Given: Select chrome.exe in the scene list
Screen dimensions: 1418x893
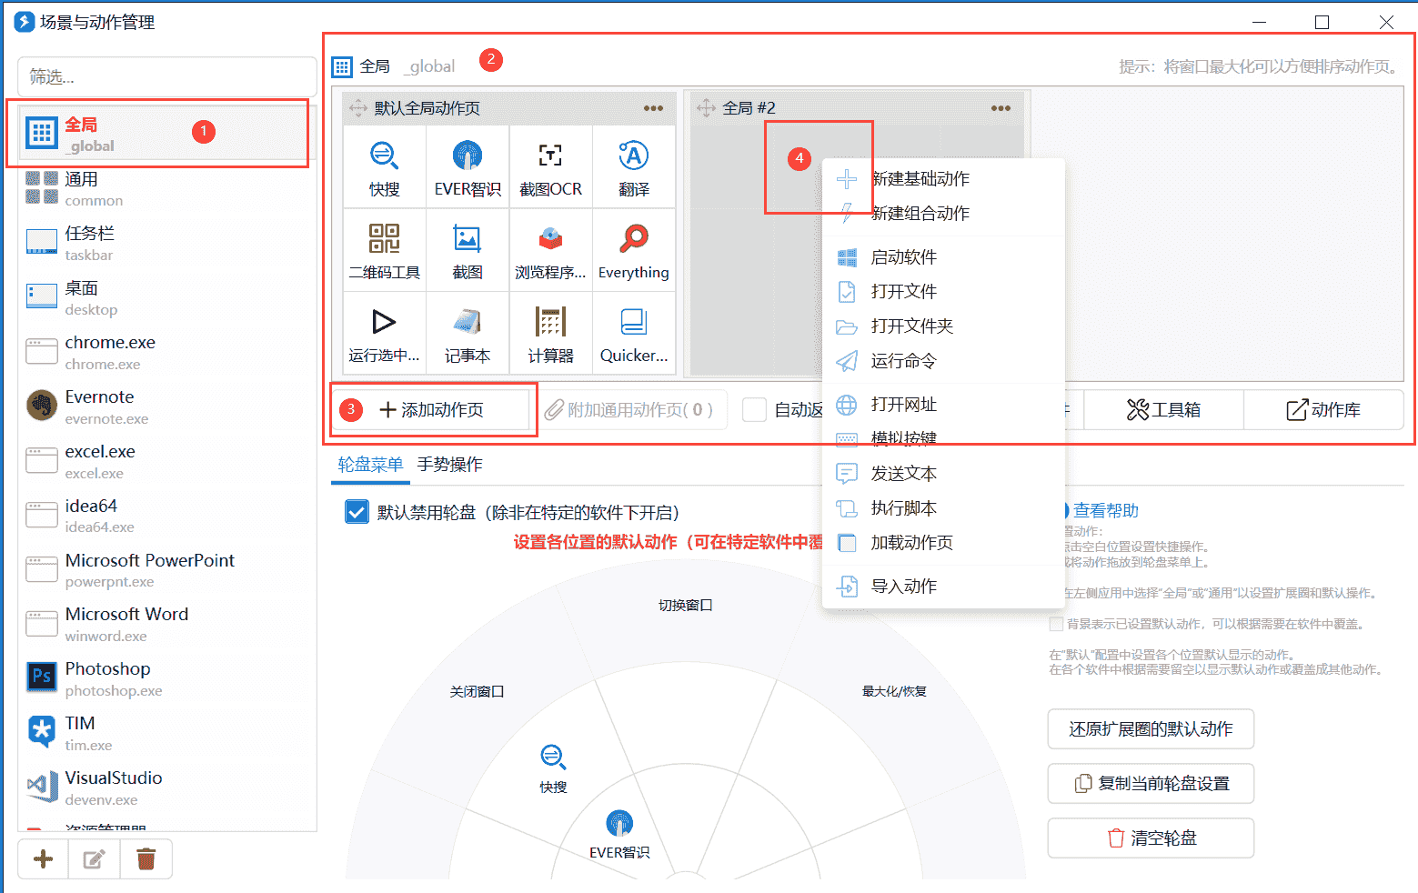Looking at the screenshot, I should point(166,352).
